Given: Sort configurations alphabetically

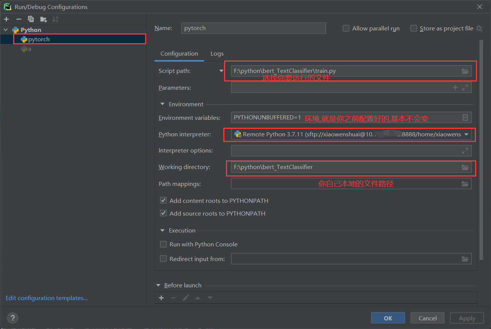Looking at the screenshot, I should [x=55, y=19].
